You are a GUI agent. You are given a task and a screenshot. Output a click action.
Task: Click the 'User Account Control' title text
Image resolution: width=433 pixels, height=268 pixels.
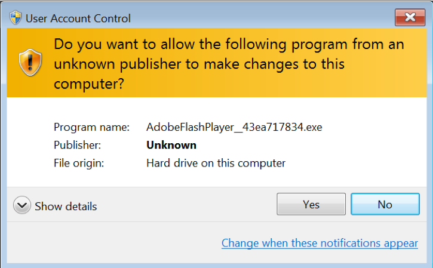point(78,19)
